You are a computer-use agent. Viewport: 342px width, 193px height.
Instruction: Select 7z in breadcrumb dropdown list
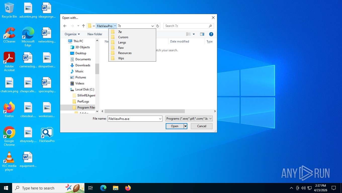point(132,32)
